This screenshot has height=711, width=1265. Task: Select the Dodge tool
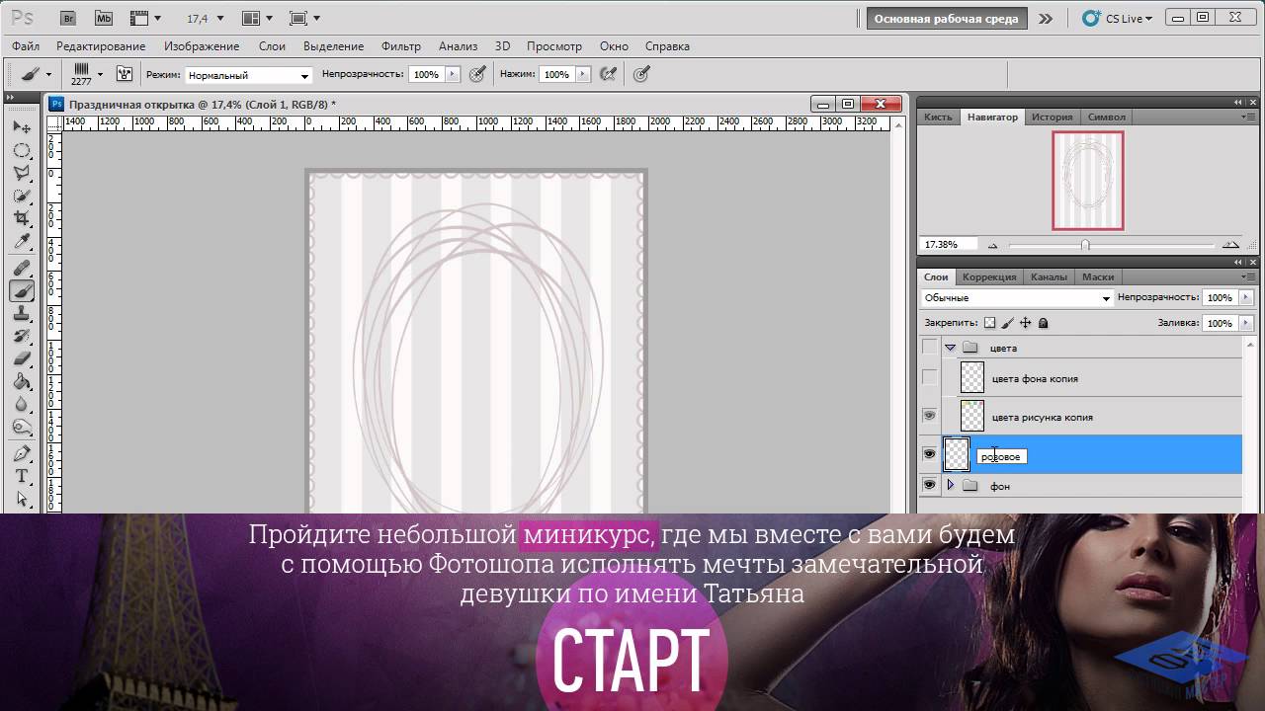tap(22, 427)
